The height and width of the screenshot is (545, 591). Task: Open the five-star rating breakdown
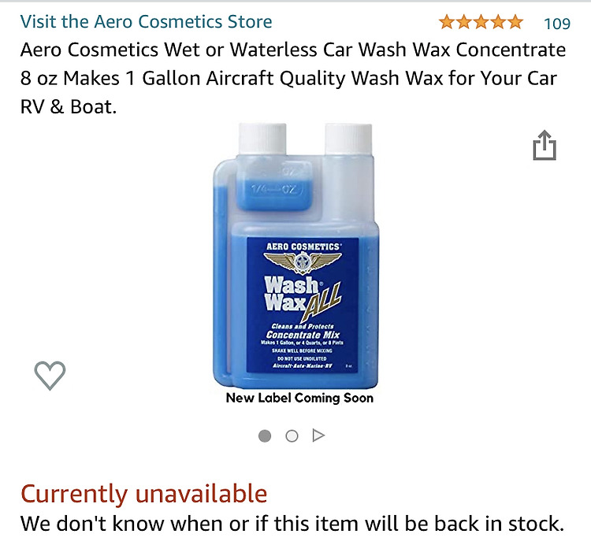point(481,23)
